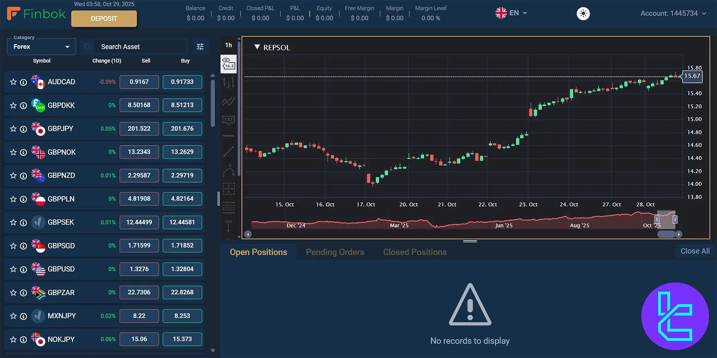This screenshot has height=358, width=717.
Task: Click the Close All button
Action: (695, 251)
